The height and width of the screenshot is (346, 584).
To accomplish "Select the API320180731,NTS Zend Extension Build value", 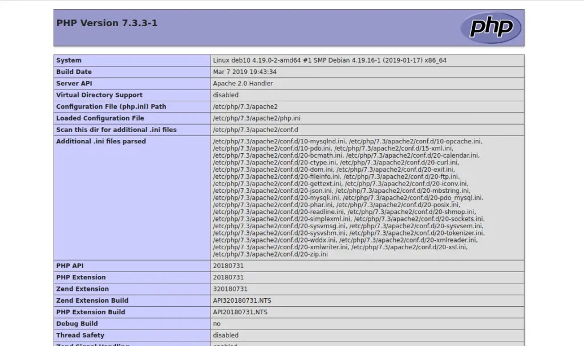I will pos(241,300).
